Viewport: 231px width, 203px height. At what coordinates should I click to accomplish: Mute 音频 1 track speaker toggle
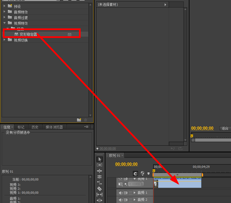pyautogui.click(x=121, y=193)
